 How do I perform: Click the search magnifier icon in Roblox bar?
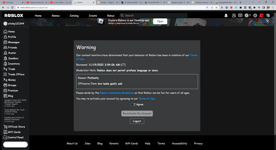122,16
